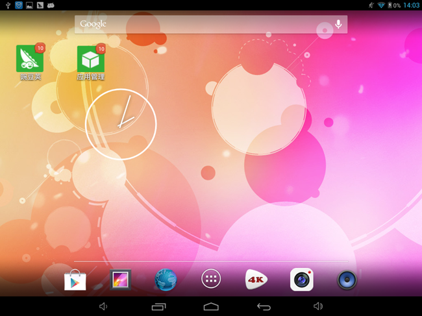
Task: Tap the Back navigation button
Action: [264, 306]
